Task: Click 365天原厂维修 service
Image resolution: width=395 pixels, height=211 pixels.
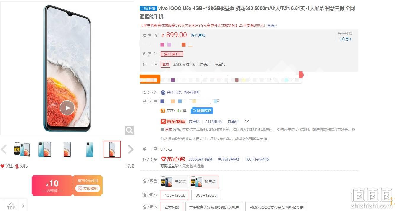Action: point(200,159)
